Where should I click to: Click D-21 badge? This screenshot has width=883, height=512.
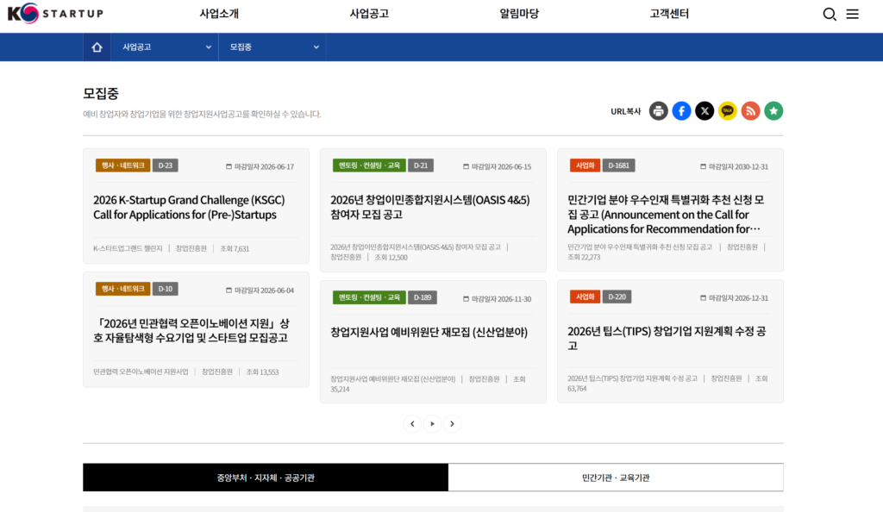click(421, 165)
